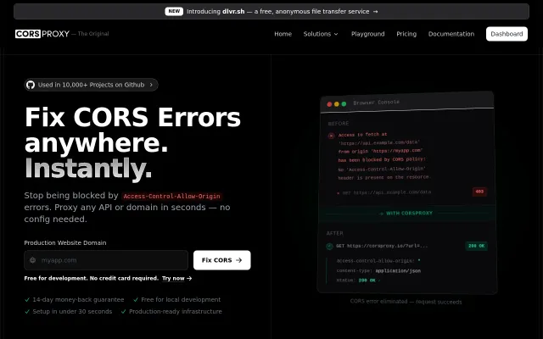Screen dimensions: 543x339
Task: Click 'Free for development. No credit card required.' text
Action: [x=92, y=278]
